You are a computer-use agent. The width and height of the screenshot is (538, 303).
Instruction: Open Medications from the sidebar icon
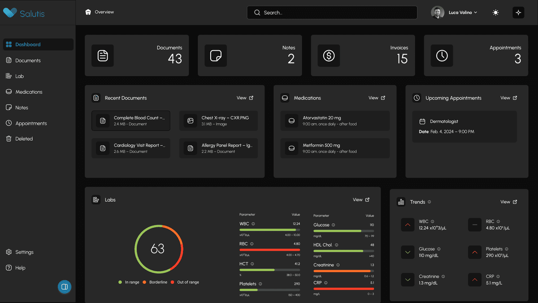pyautogui.click(x=9, y=91)
